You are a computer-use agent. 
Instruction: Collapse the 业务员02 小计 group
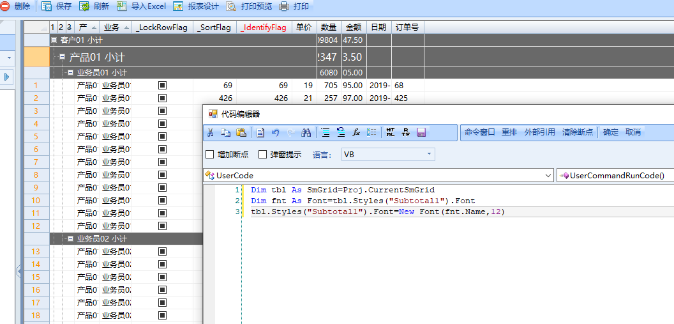[x=70, y=239]
